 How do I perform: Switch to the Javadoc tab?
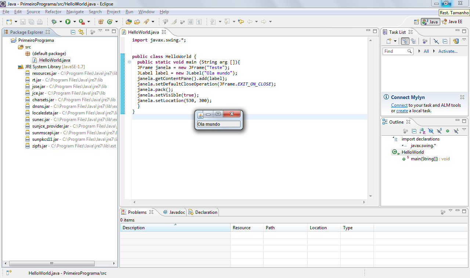(x=174, y=212)
